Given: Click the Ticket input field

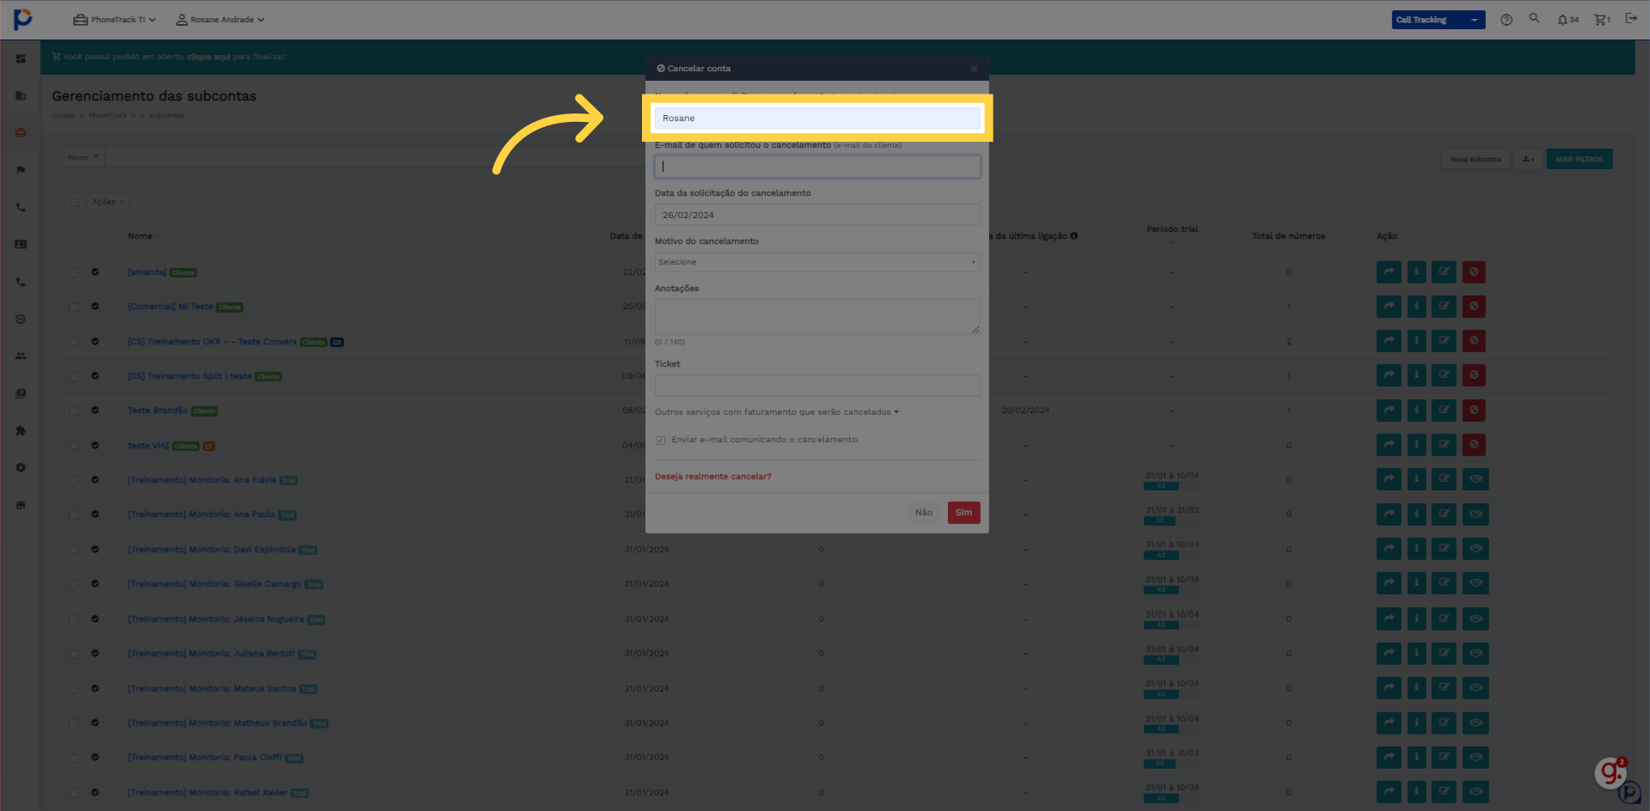Looking at the screenshot, I should pyautogui.click(x=816, y=386).
